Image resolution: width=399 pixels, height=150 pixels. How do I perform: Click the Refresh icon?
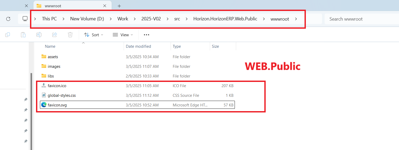[8, 19]
